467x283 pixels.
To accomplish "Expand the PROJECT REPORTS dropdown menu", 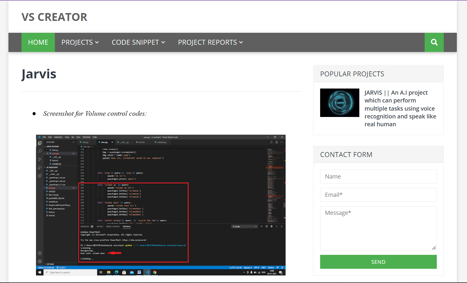I will click(210, 42).
